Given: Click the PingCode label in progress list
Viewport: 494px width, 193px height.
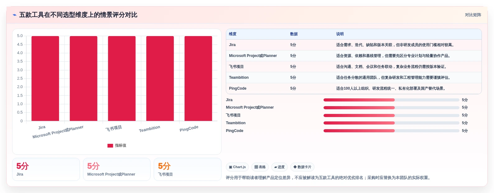Looking at the screenshot, I should [235, 131].
